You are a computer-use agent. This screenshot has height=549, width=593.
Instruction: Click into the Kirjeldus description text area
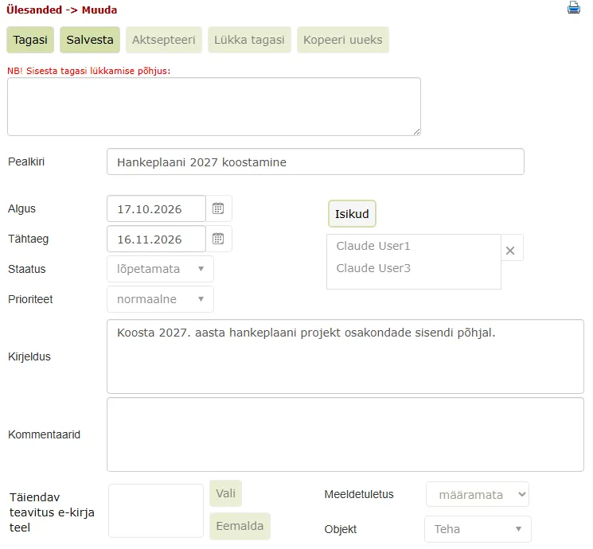click(x=345, y=356)
